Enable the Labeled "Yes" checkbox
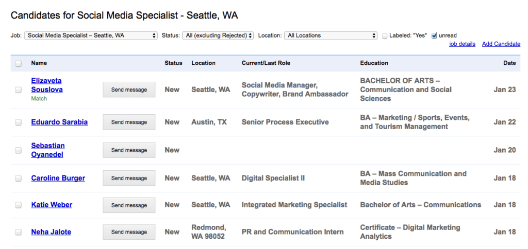Screen dimensions: 528x249 (385, 35)
